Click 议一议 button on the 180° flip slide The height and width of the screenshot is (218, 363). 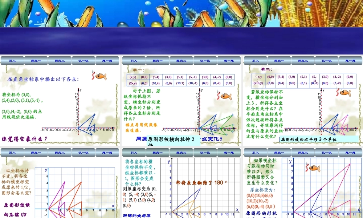[205, 153]
